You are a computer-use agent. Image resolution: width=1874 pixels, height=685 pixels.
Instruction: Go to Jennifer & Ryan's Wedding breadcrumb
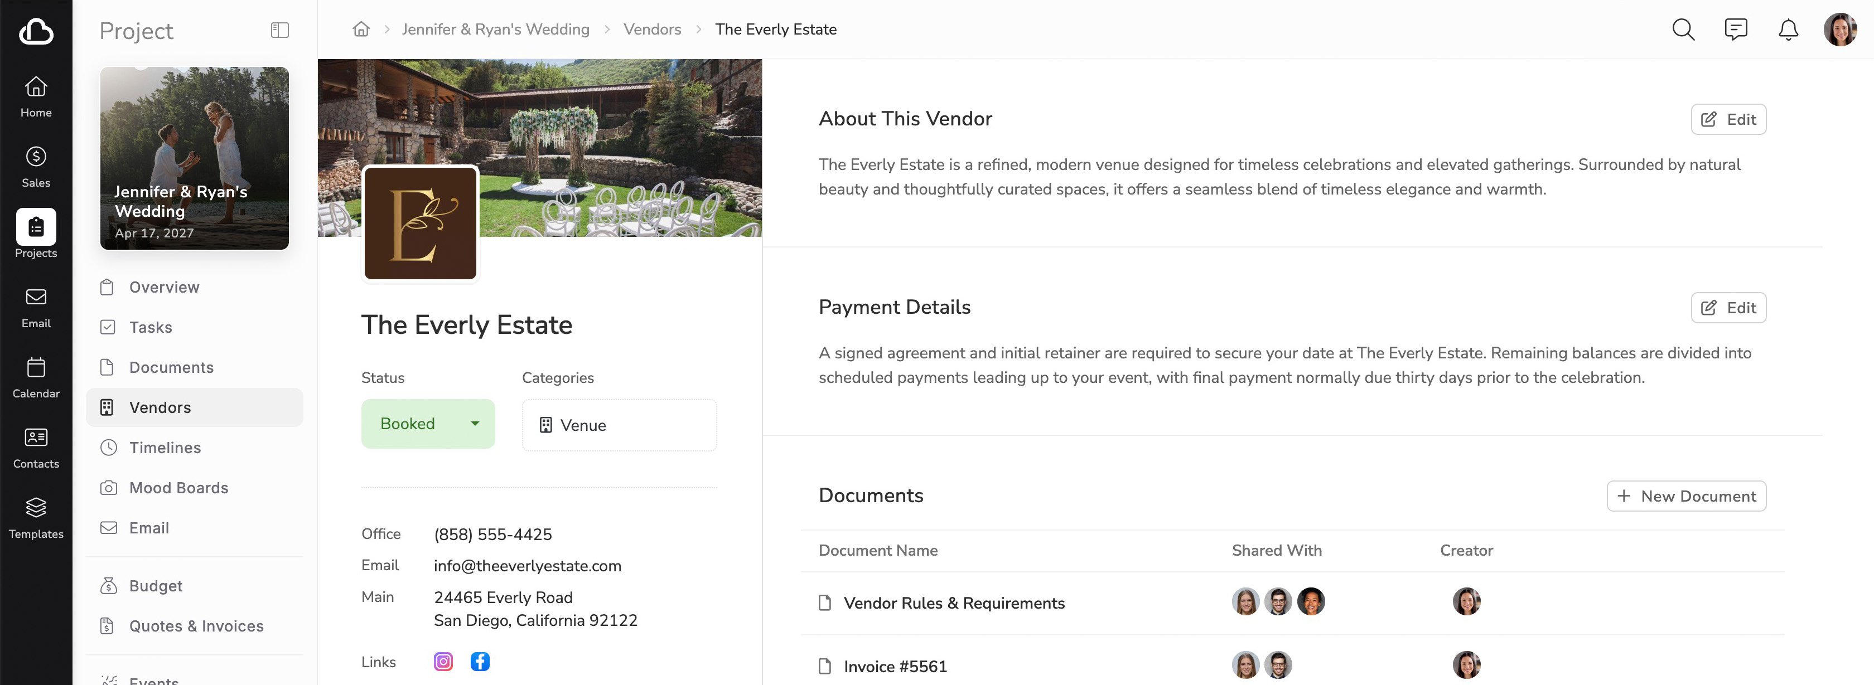click(x=495, y=29)
